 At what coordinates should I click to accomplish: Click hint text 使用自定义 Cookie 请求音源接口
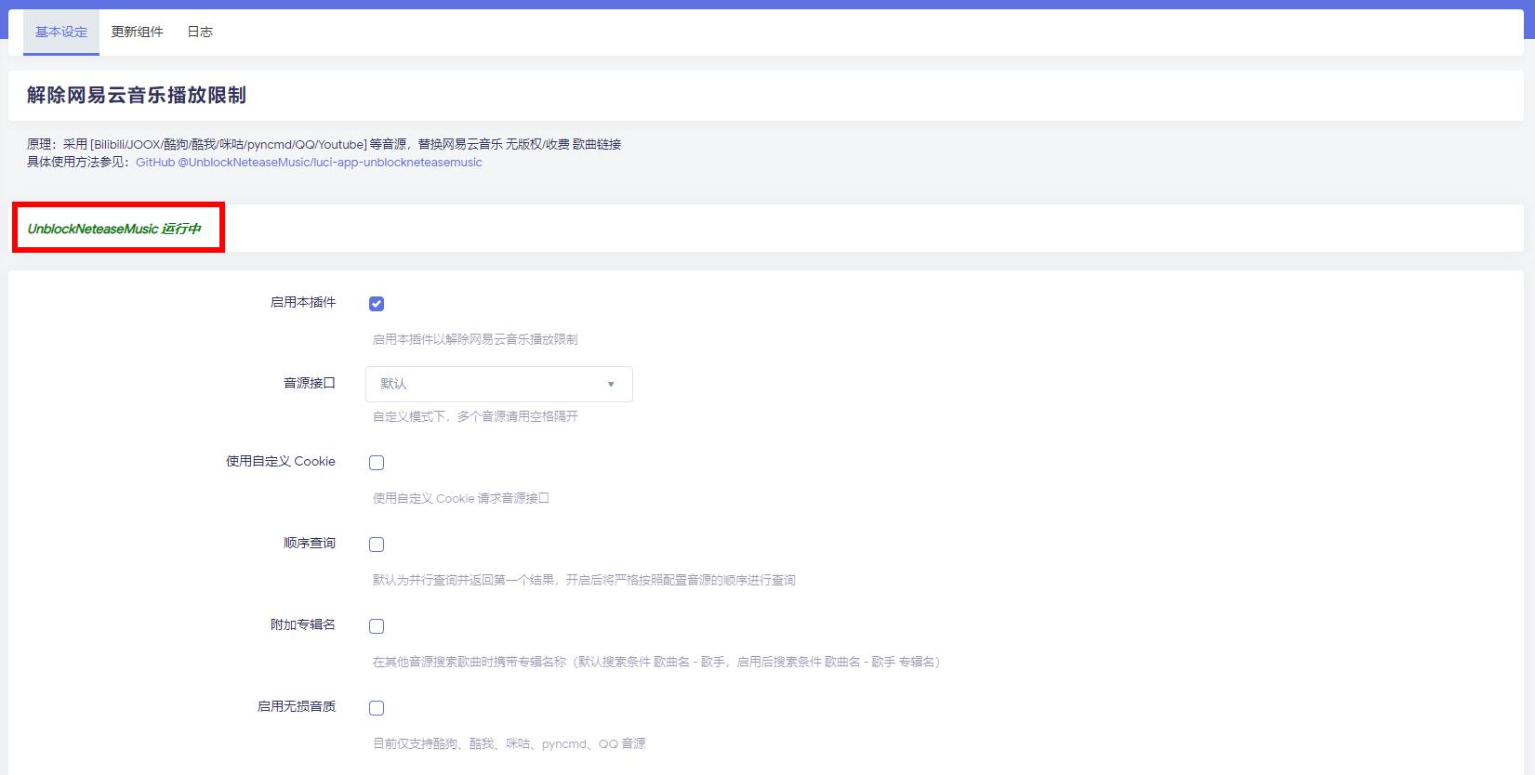(x=461, y=498)
